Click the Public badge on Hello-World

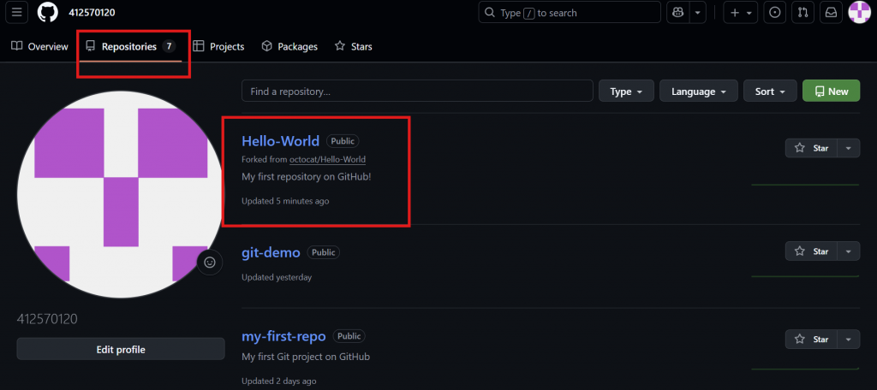(343, 141)
